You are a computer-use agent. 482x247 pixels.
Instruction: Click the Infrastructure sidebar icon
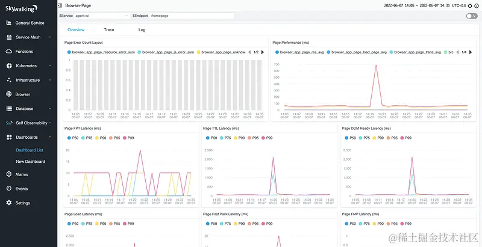(9, 80)
